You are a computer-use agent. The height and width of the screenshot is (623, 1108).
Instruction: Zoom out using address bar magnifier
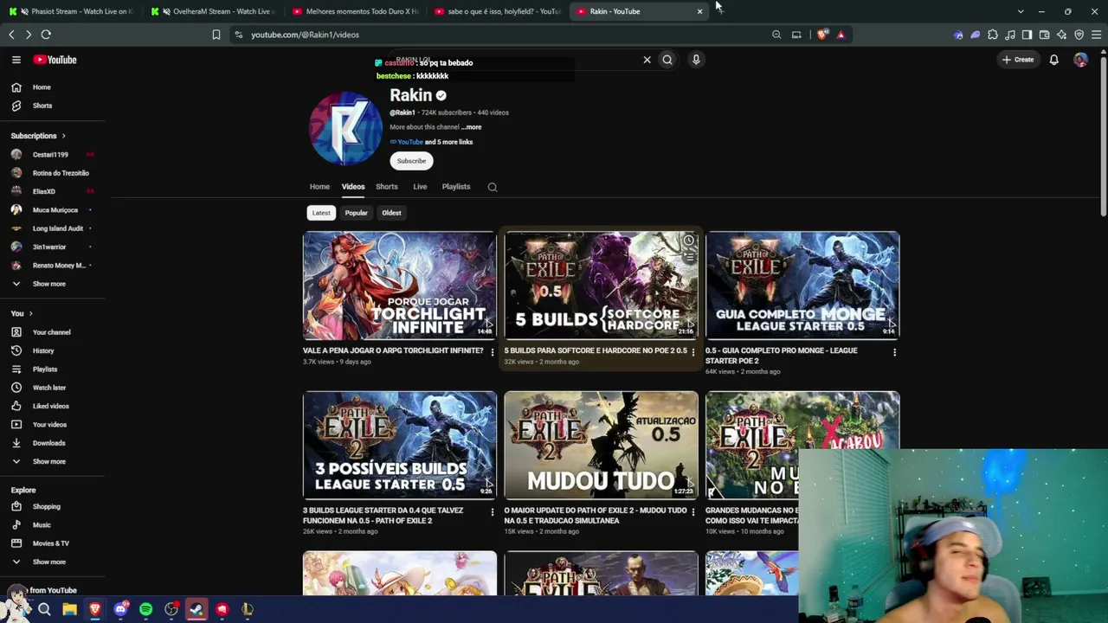(776, 35)
